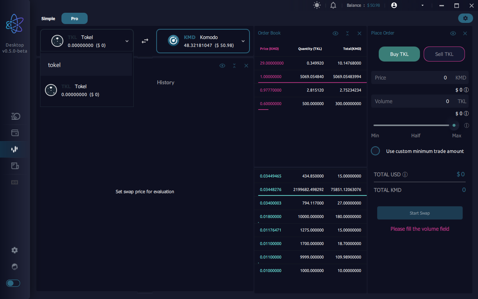This screenshot has height=299, width=478.
Task: Collapse the TKL Tokel coin dropdown
Action: pos(127,41)
